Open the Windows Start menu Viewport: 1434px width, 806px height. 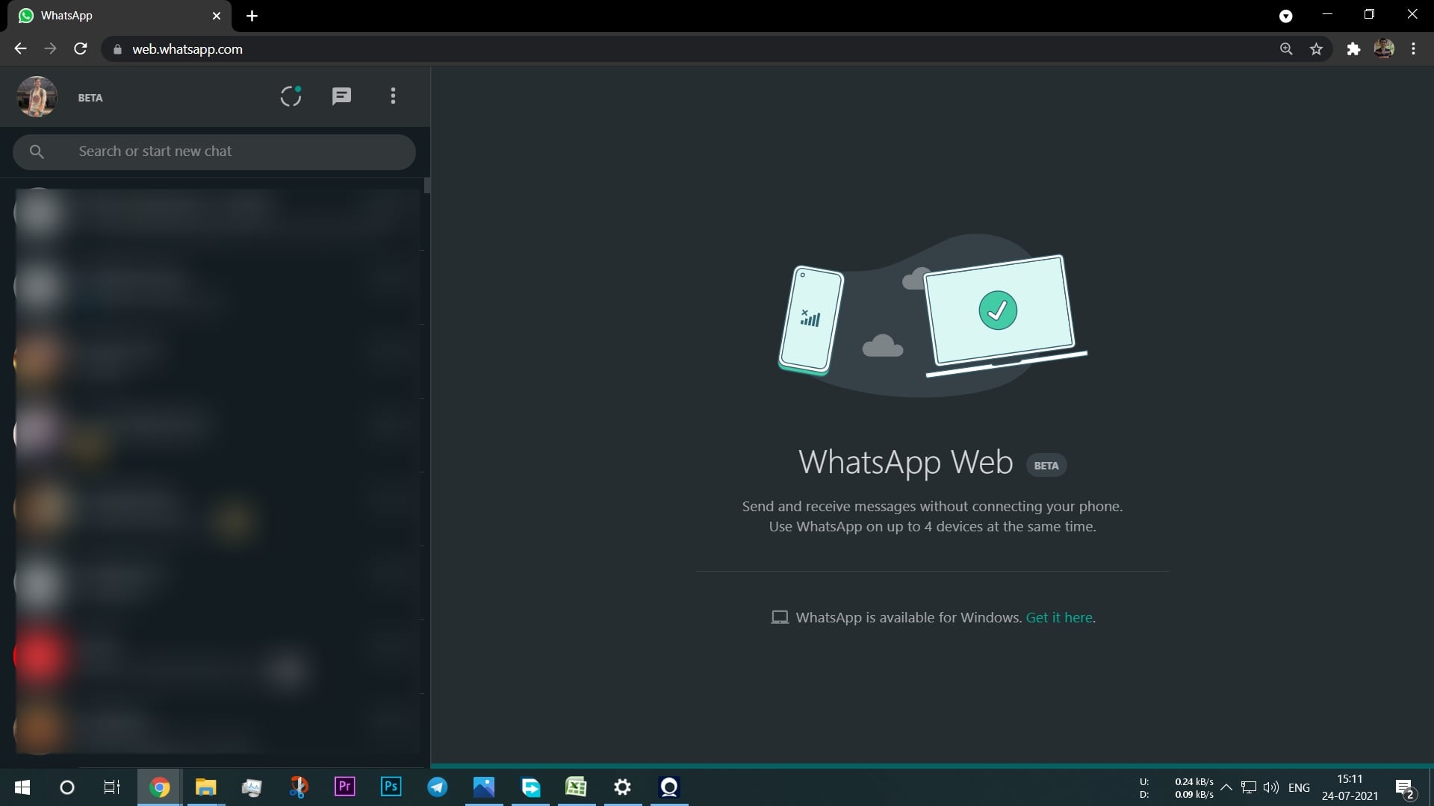[22, 787]
